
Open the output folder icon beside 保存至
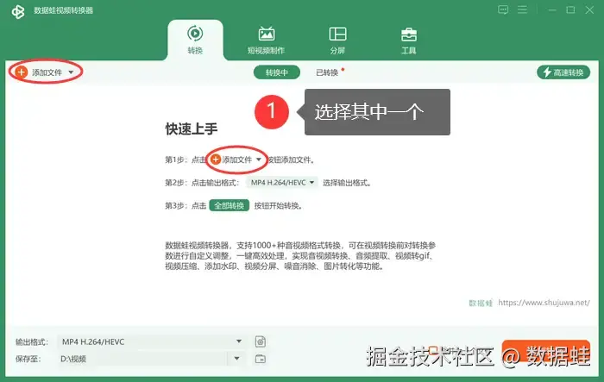click(261, 359)
